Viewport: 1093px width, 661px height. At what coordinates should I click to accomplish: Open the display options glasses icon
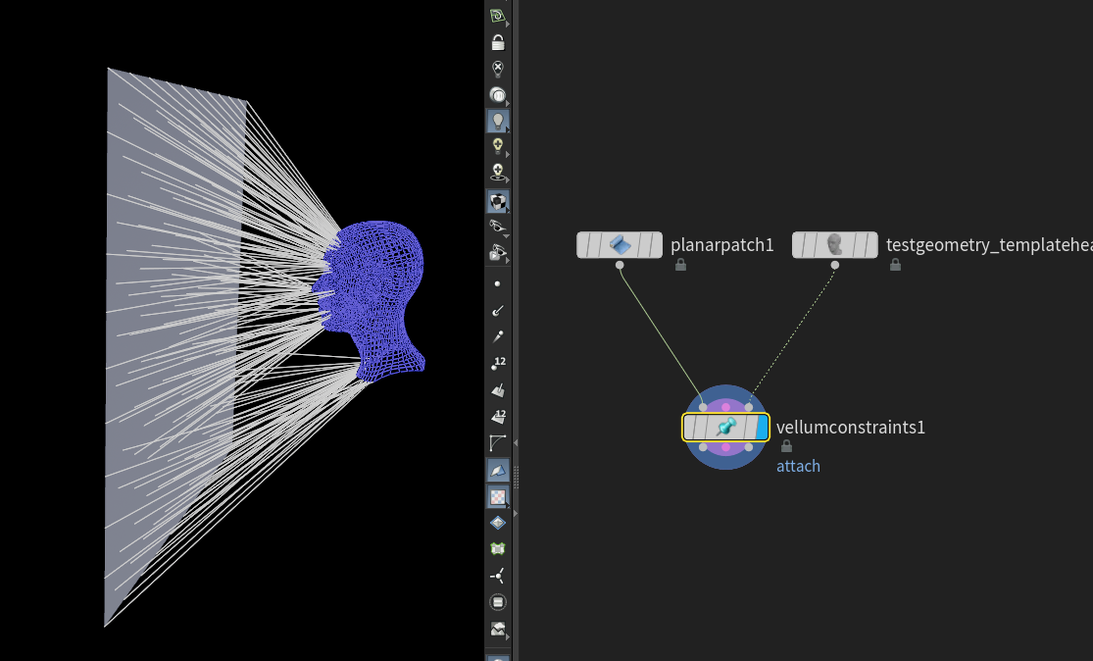497,226
